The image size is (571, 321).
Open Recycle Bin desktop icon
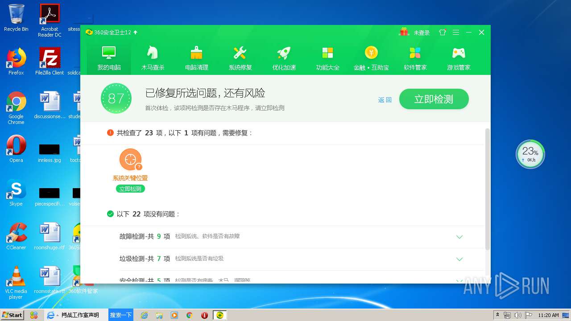[16, 18]
